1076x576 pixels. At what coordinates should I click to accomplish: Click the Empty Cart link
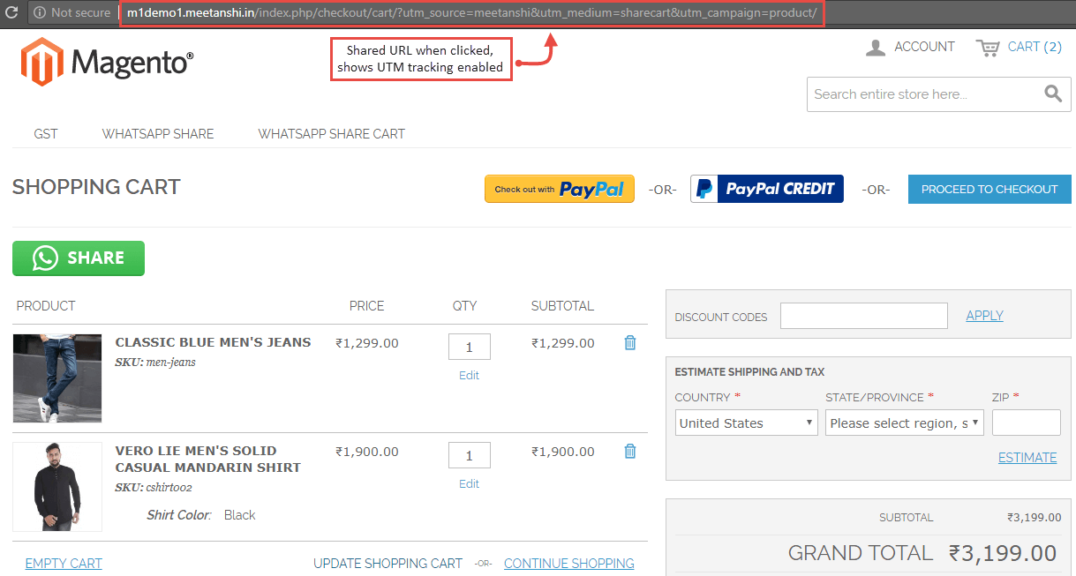click(x=64, y=563)
